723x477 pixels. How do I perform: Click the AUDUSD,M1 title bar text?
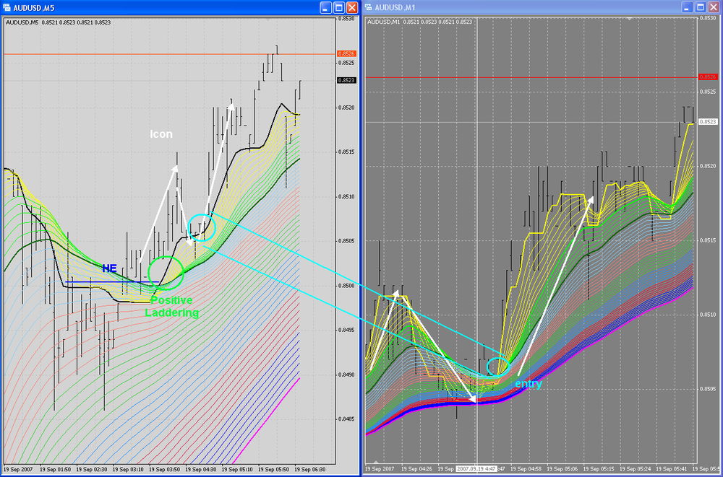point(395,8)
